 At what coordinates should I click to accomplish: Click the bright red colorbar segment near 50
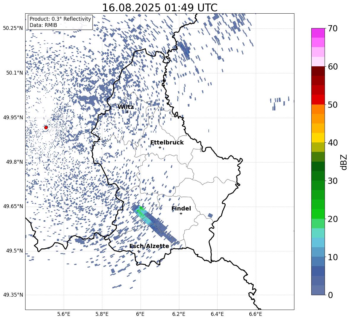click(318, 100)
